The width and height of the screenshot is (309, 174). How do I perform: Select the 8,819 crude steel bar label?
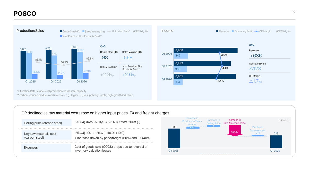pyautogui.click(x=74, y=47)
